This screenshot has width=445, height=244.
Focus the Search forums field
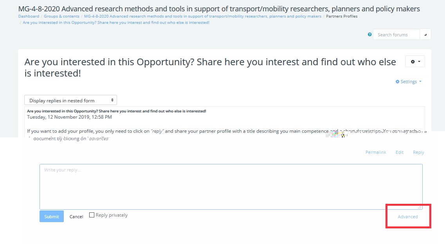tap(396, 35)
